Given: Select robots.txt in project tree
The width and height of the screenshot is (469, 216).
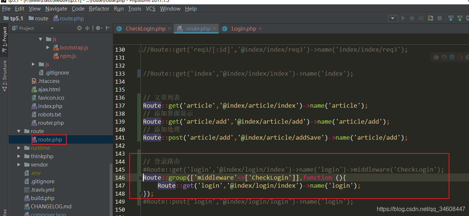Looking at the screenshot, I should point(49,115).
